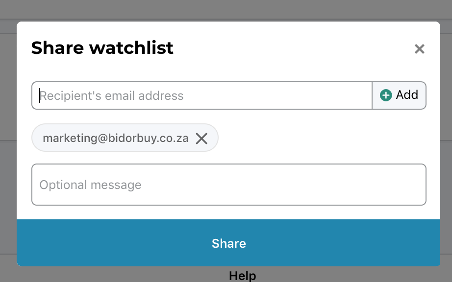
Task: Click the Add recipient button
Action: 399,95
